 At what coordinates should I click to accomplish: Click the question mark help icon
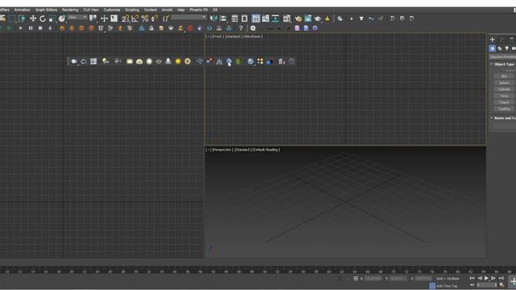(x=241, y=28)
